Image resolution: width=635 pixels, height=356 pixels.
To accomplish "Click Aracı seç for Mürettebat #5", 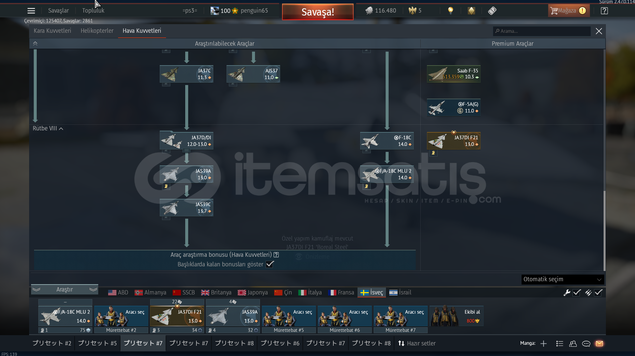I will pyautogui.click(x=289, y=316).
